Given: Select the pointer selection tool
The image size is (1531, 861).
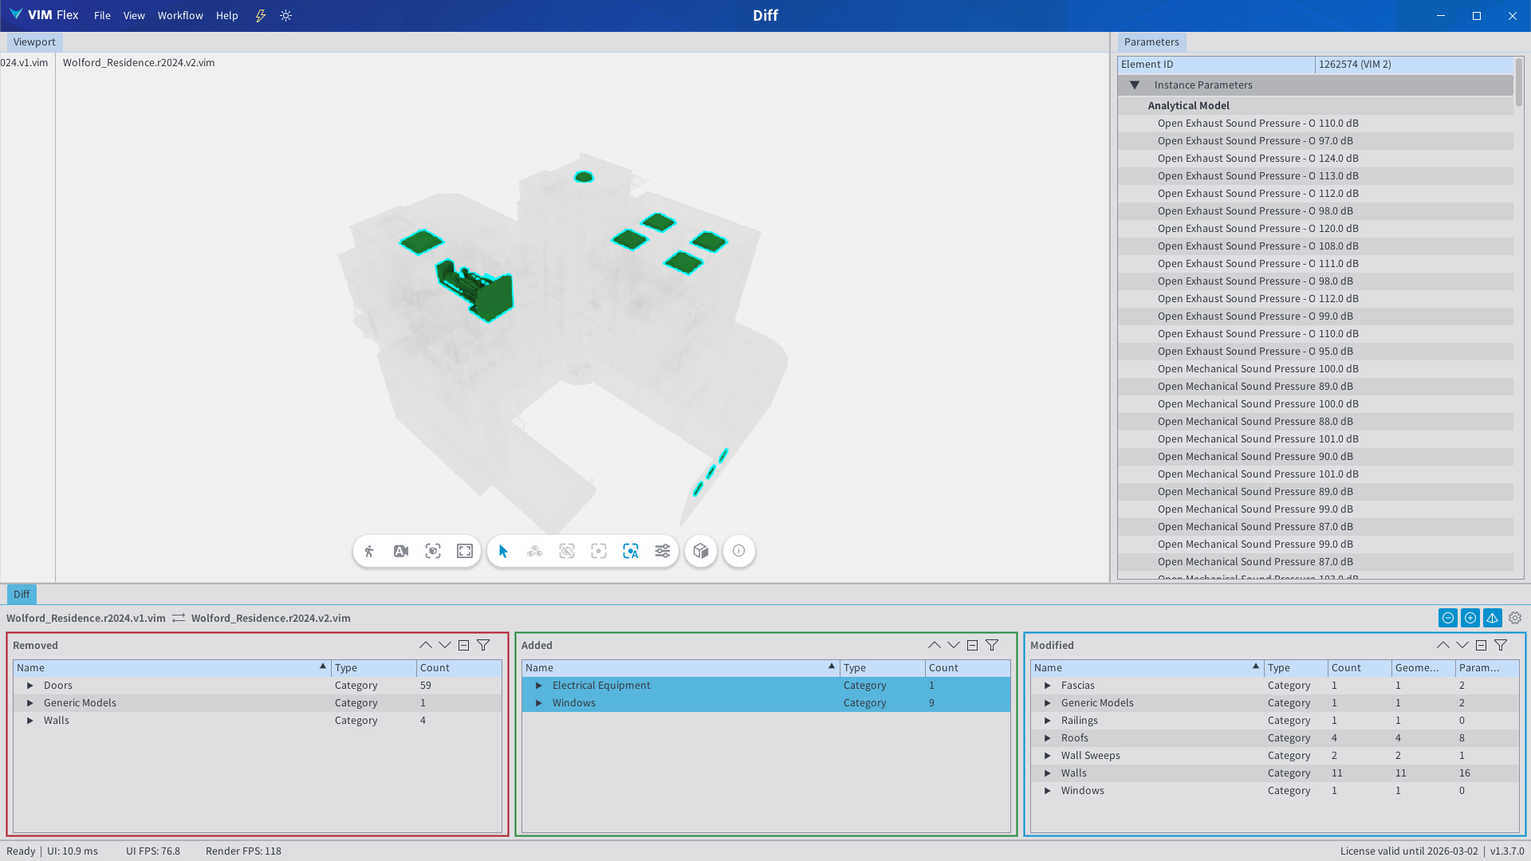Looking at the screenshot, I should (503, 551).
